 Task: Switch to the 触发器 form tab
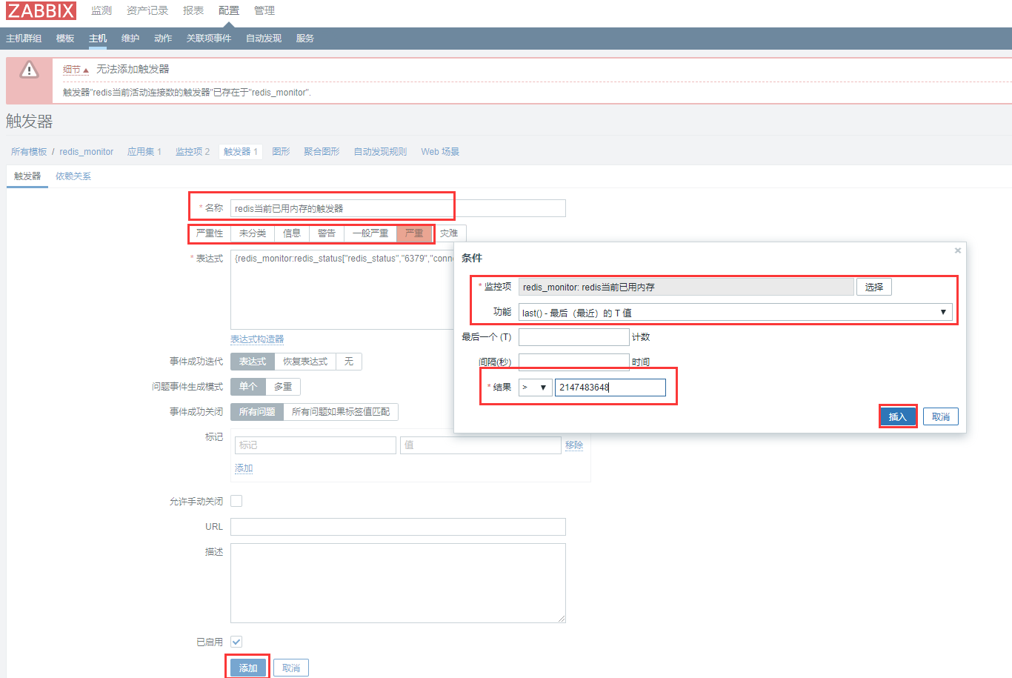coord(27,176)
